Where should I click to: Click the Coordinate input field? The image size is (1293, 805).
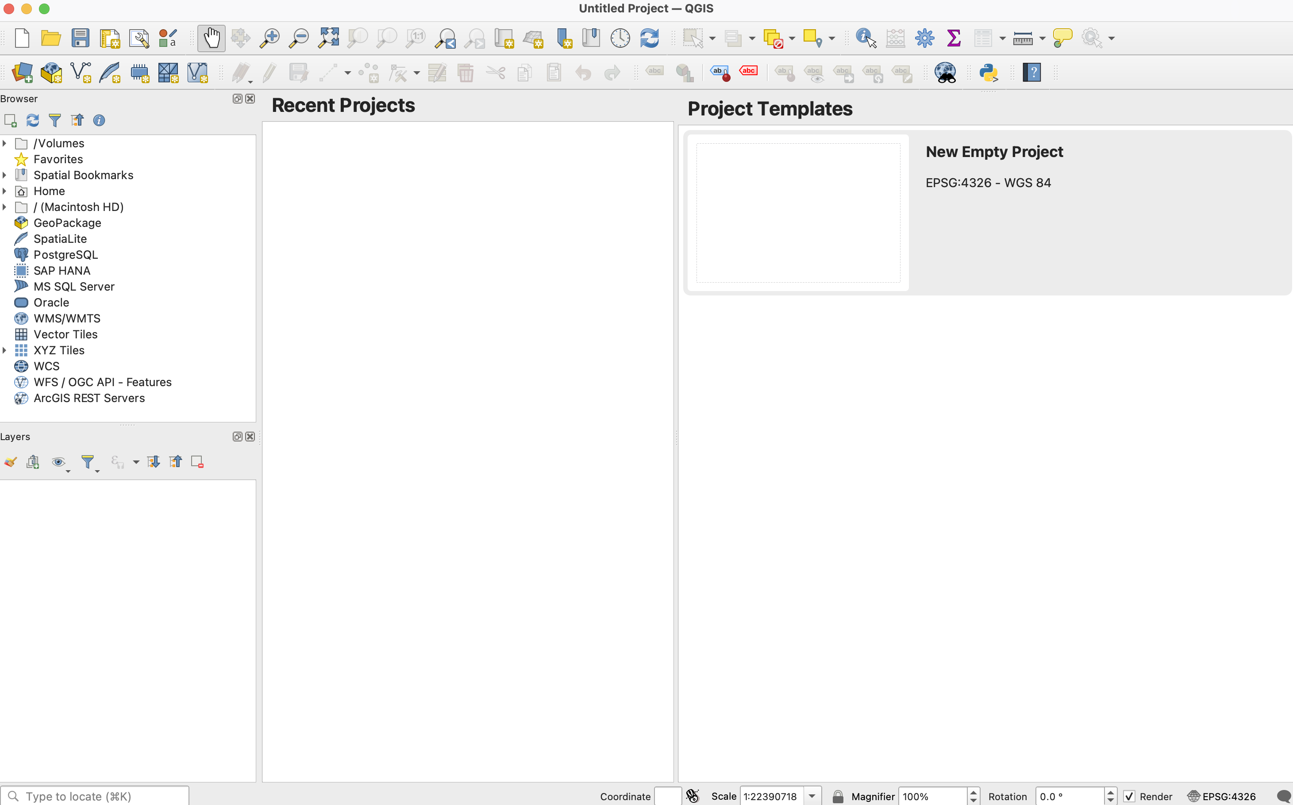click(x=668, y=797)
